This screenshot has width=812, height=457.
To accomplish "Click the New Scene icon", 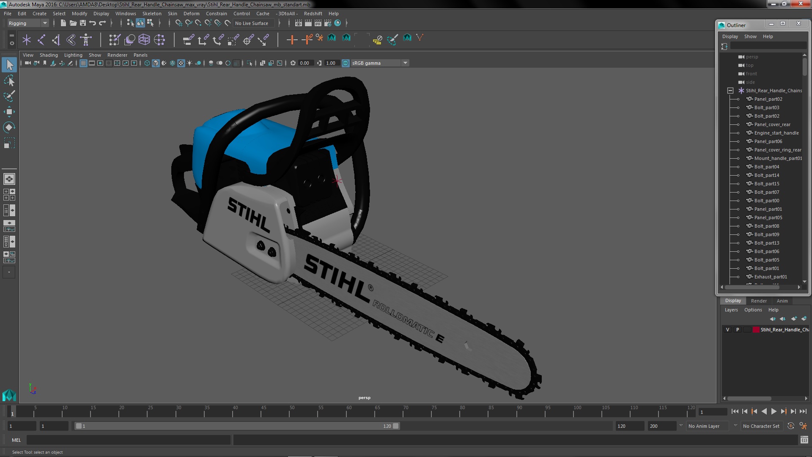I will pos(63,23).
